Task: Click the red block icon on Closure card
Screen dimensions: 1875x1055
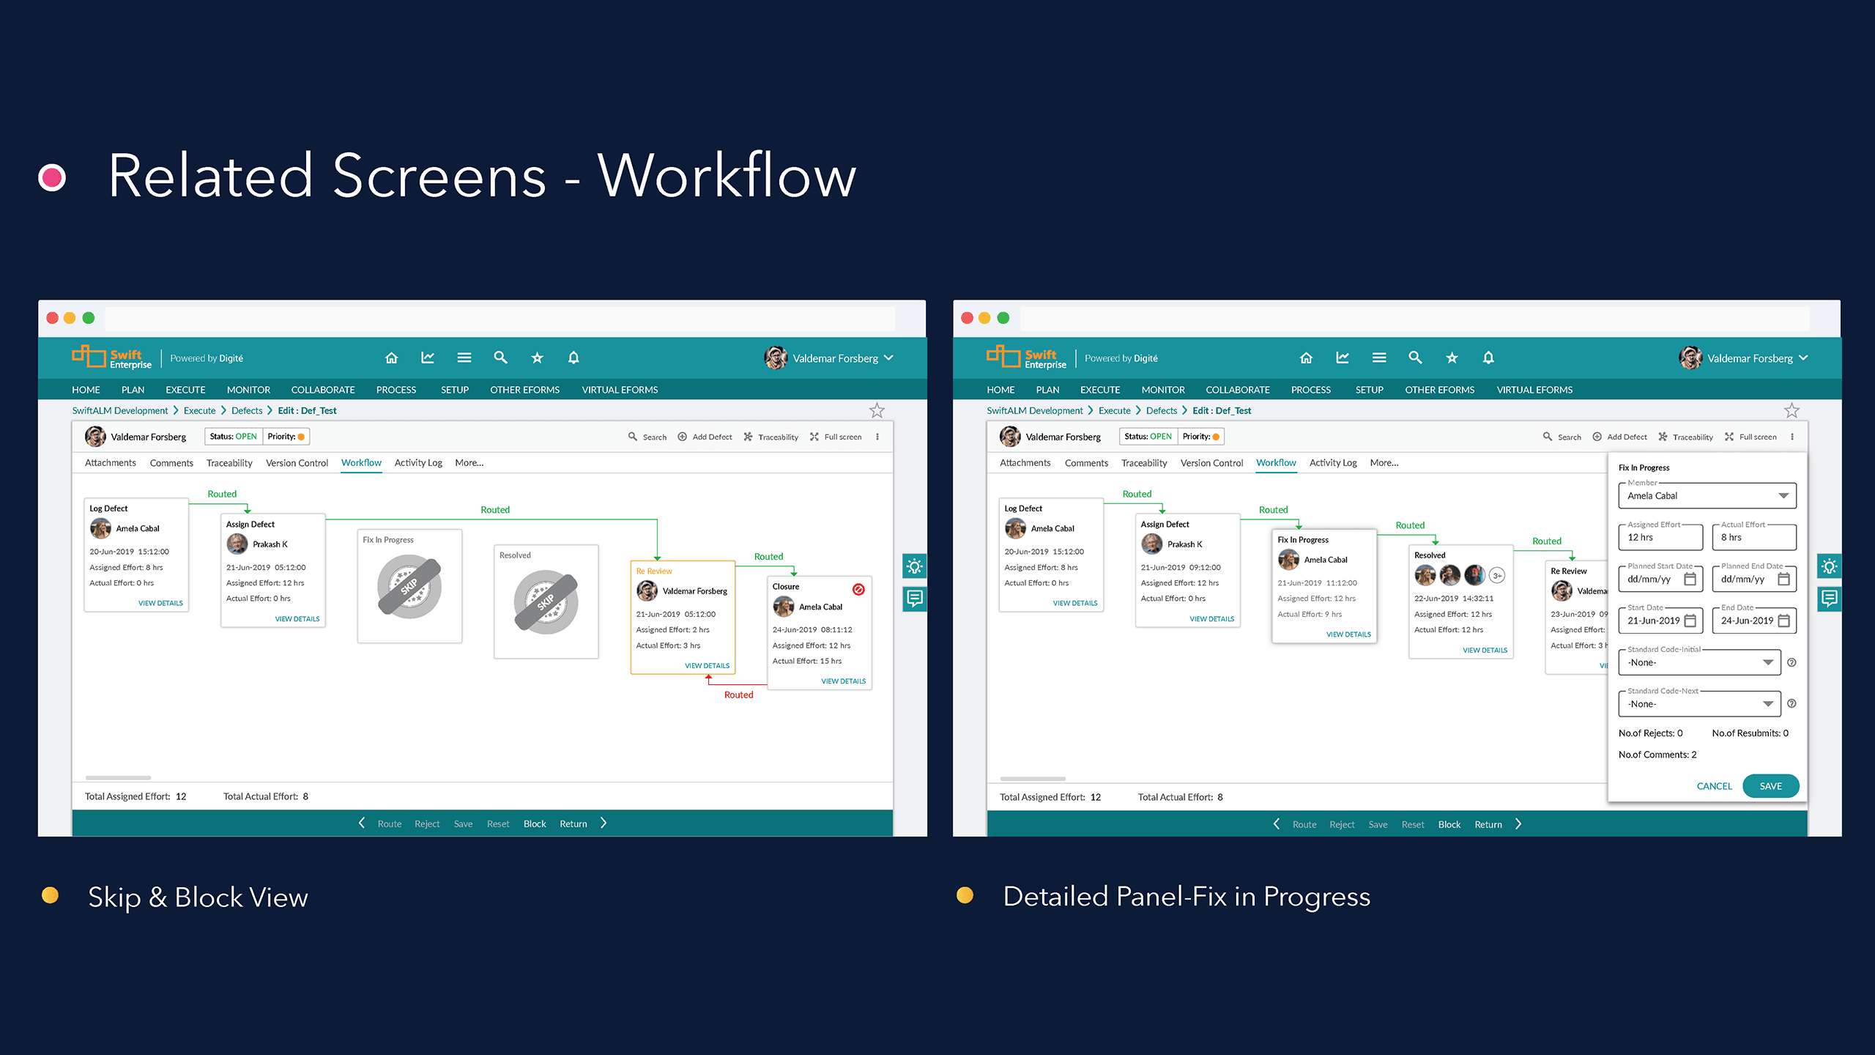Action: (858, 589)
